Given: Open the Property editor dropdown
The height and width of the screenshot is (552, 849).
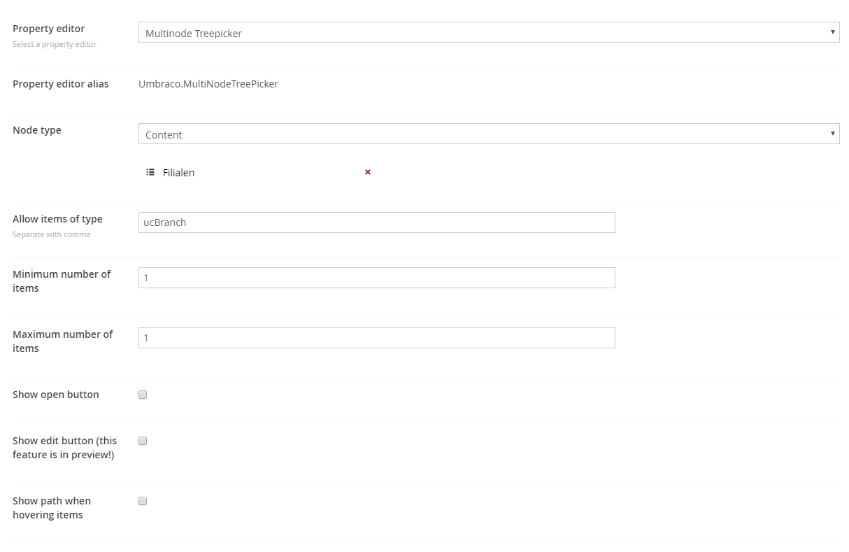Looking at the screenshot, I should (x=488, y=33).
